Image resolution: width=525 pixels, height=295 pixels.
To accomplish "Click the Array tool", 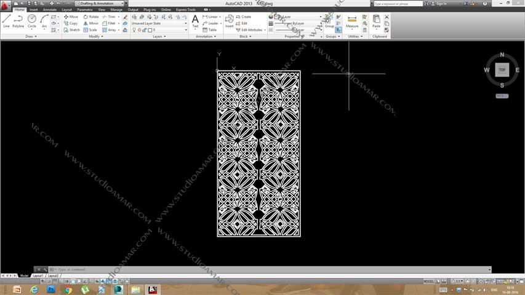I will (x=109, y=29).
